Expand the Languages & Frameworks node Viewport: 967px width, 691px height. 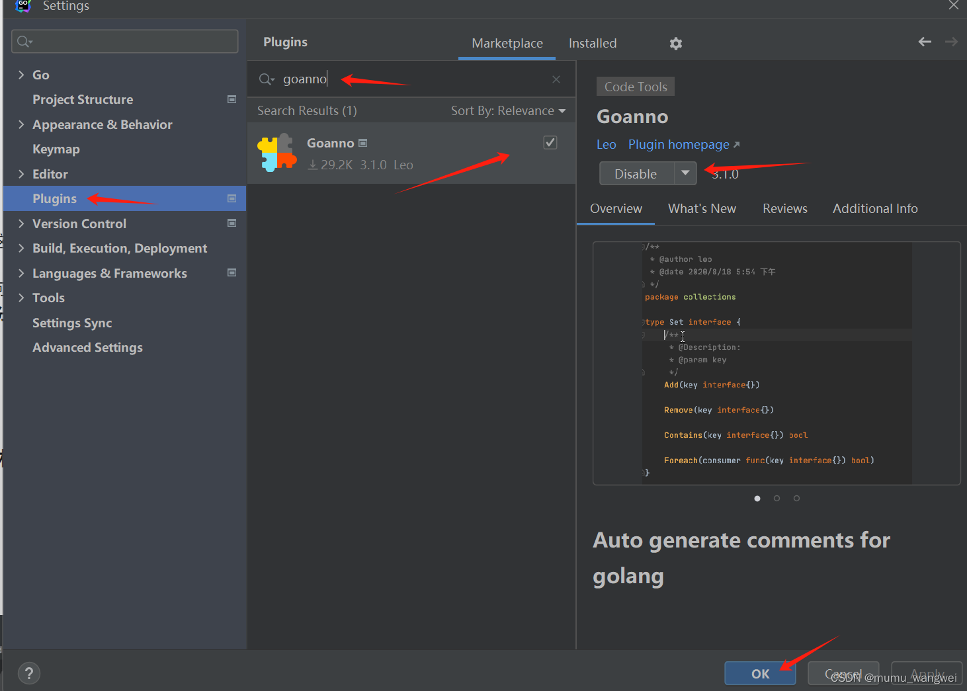click(x=21, y=273)
